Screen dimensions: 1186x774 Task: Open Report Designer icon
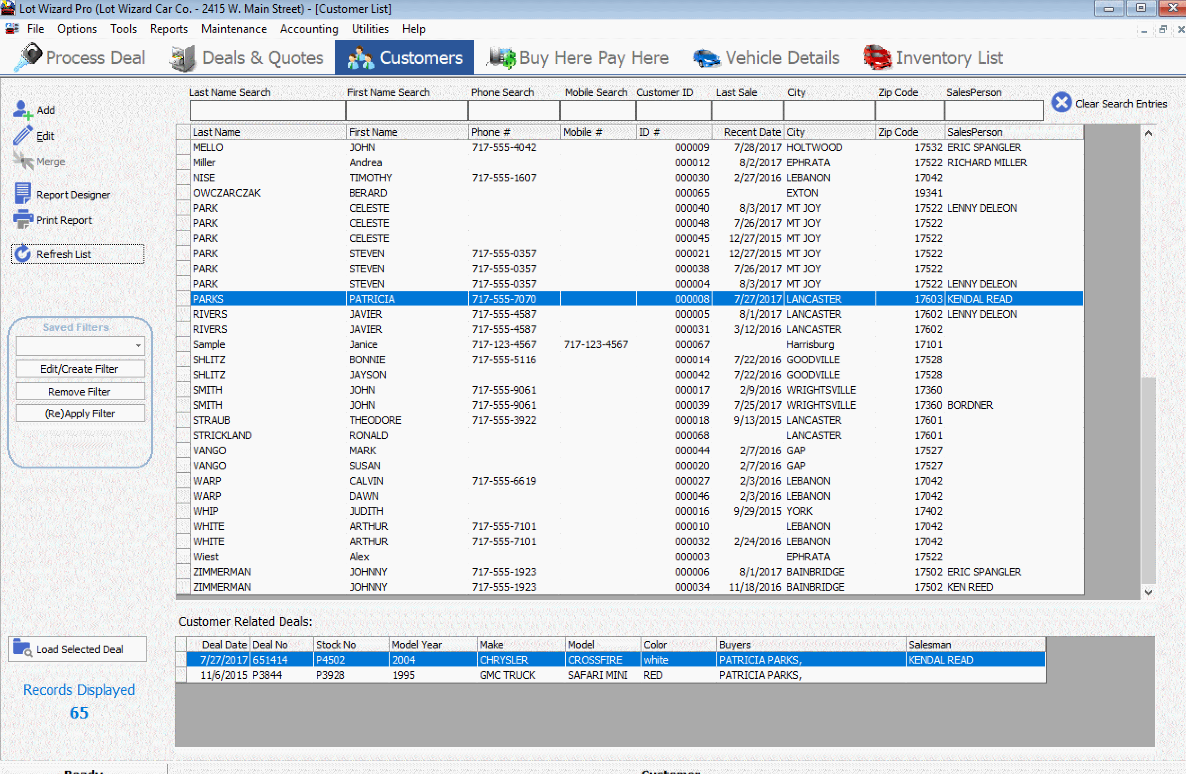(x=22, y=193)
